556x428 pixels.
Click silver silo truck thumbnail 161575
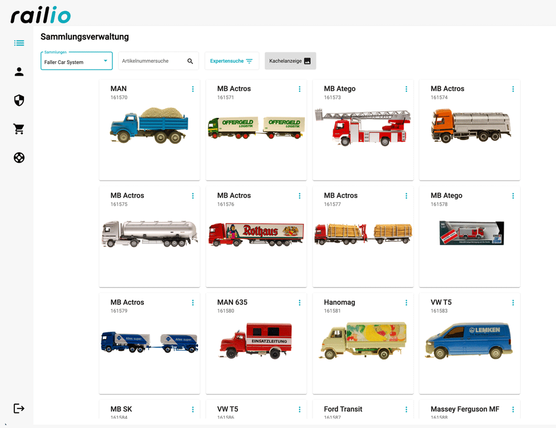[x=149, y=233]
